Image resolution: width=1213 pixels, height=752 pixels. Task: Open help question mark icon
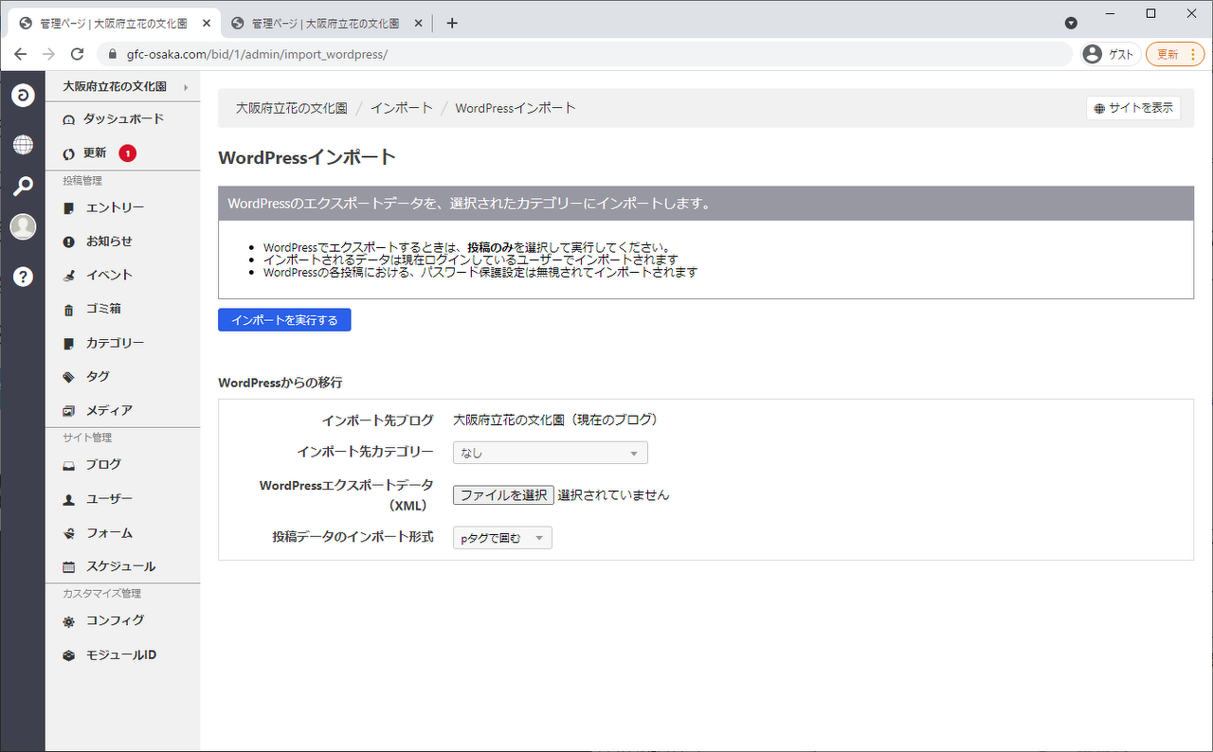pos(23,277)
